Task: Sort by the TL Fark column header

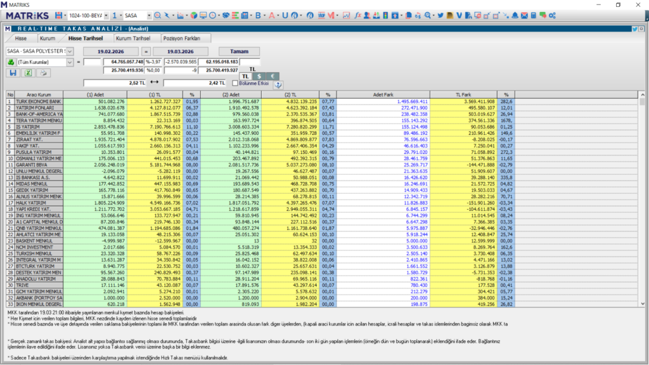Action: tap(463, 95)
